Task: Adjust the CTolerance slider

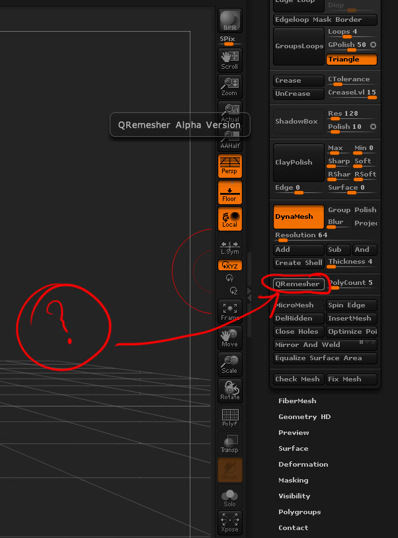Action: 352,80
